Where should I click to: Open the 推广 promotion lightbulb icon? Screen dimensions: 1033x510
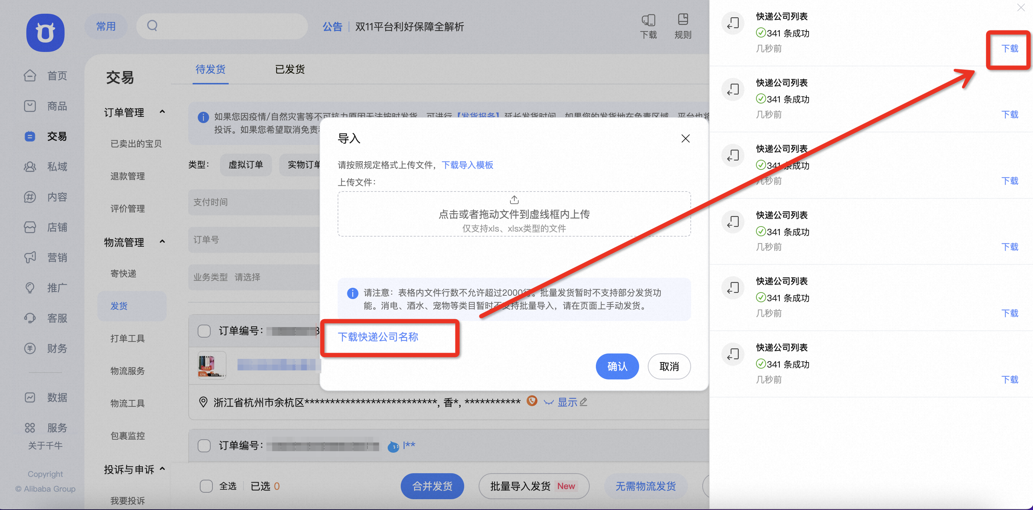30,287
